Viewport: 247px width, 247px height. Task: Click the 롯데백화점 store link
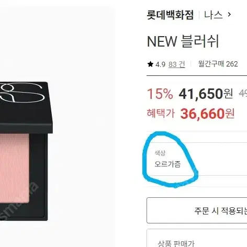click(x=170, y=15)
